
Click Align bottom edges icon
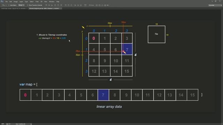52,5
